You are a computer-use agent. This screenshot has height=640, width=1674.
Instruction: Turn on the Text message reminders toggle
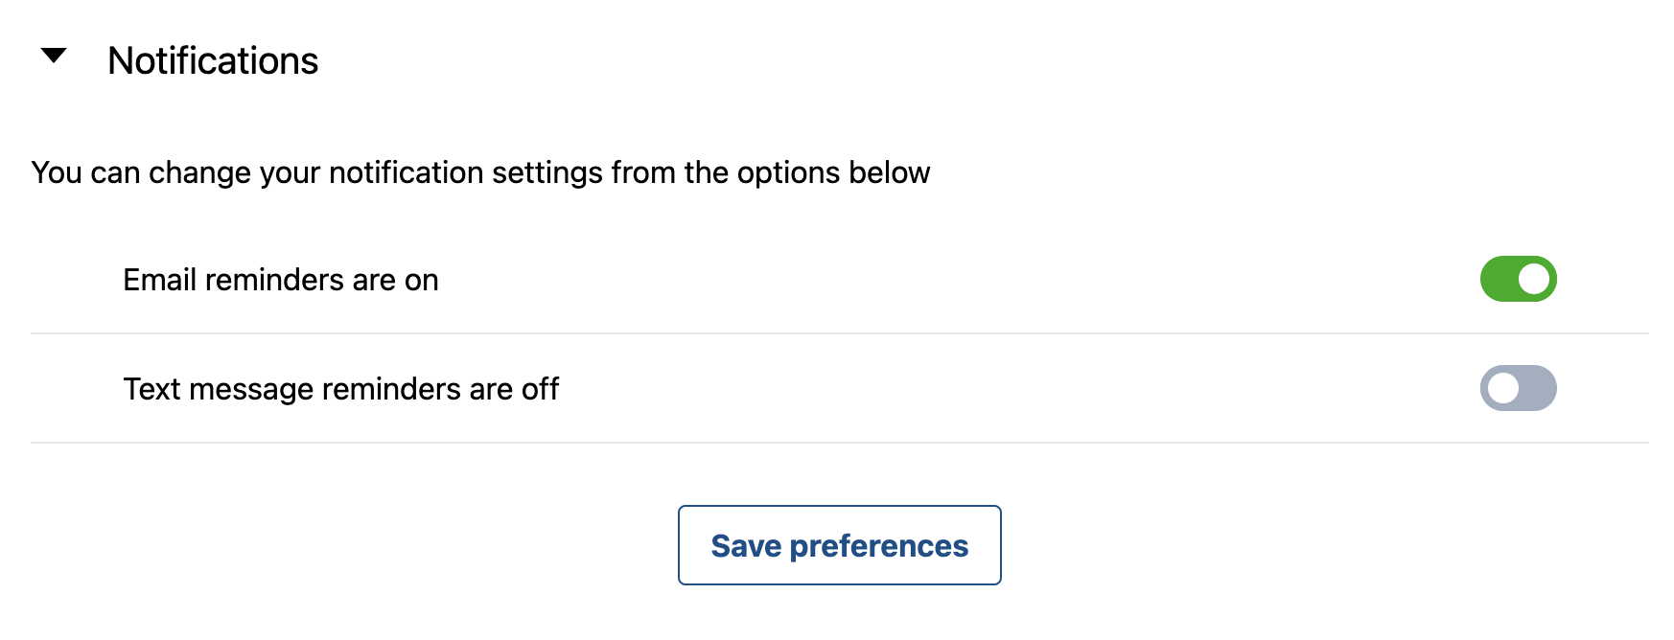[1518, 388]
